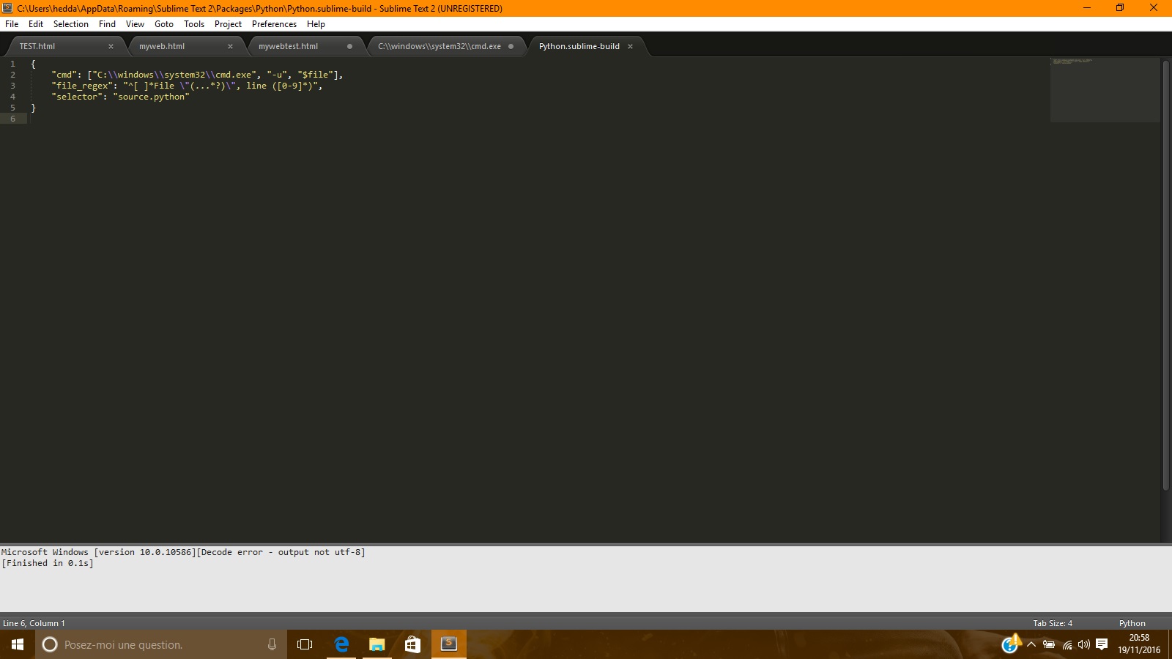This screenshot has height=659, width=1172.
Task: Open Task View from the taskbar
Action: tap(304, 645)
